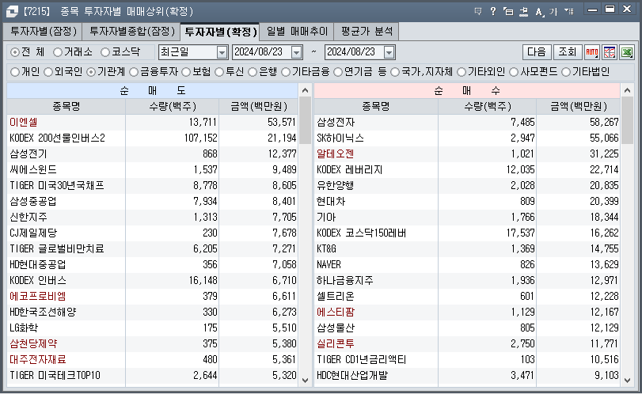Click the 종목명 header in 순매도 table
The width and height of the screenshot is (642, 394).
click(66, 107)
